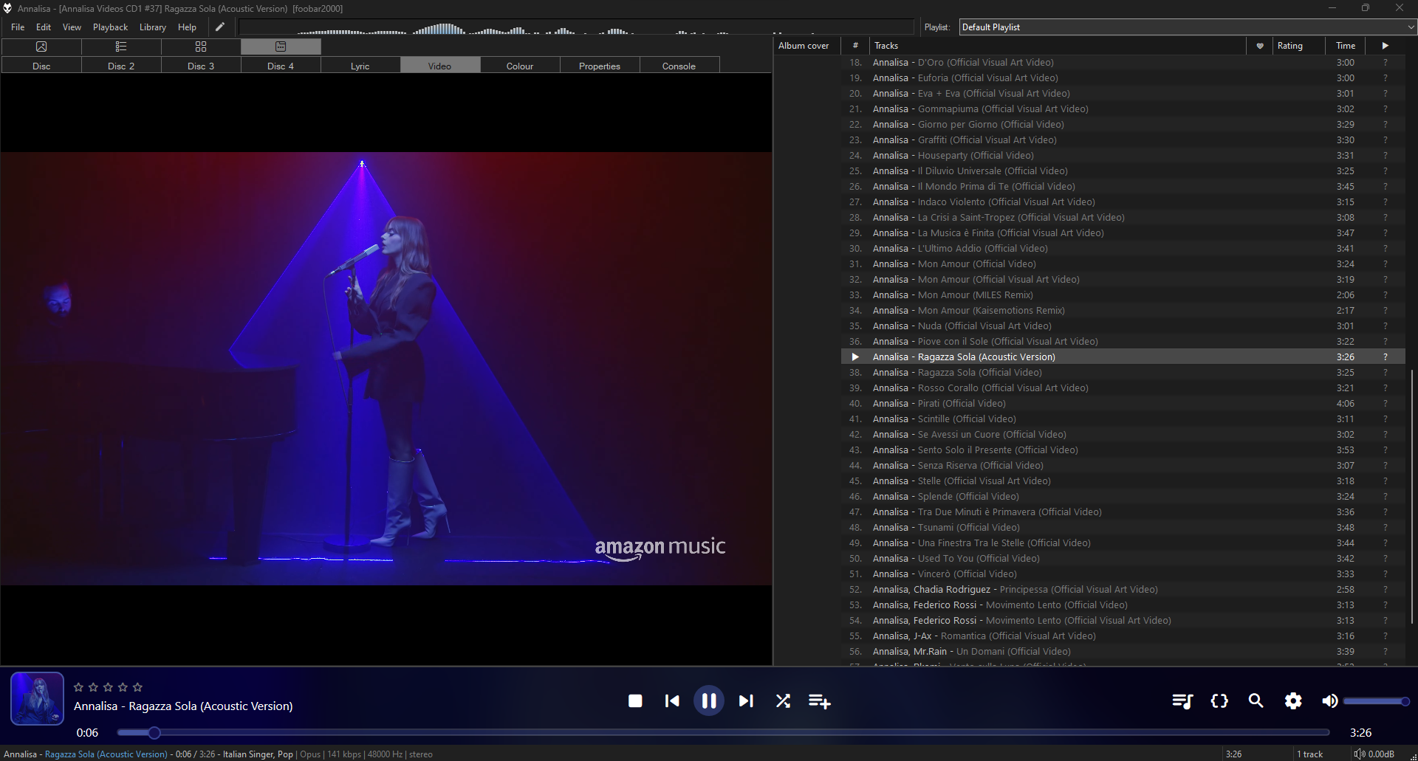Switch to the Disc 4 tab
1418x761 pixels.
(x=281, y=66)
